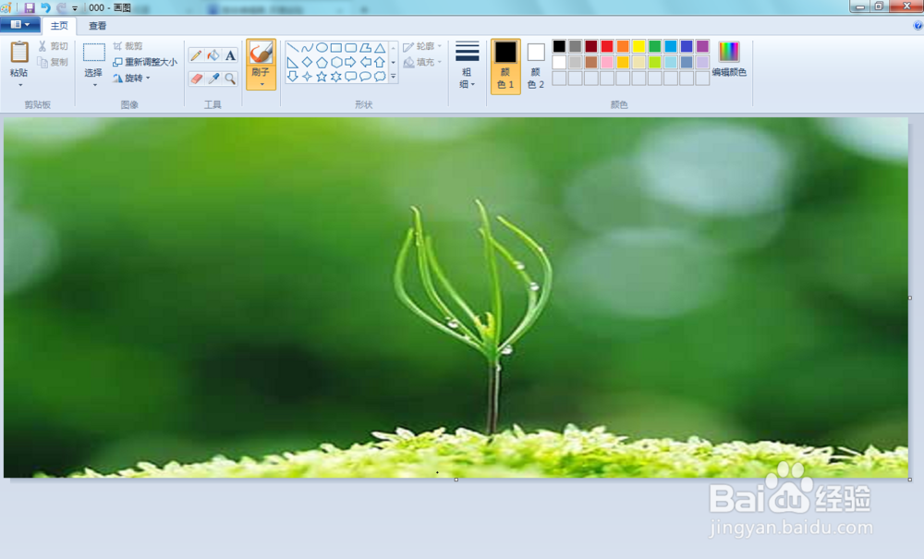This screenshot has height=559, width=924.
Task: Choose the Rounded rectangle shape
Action: click(350, 48)
